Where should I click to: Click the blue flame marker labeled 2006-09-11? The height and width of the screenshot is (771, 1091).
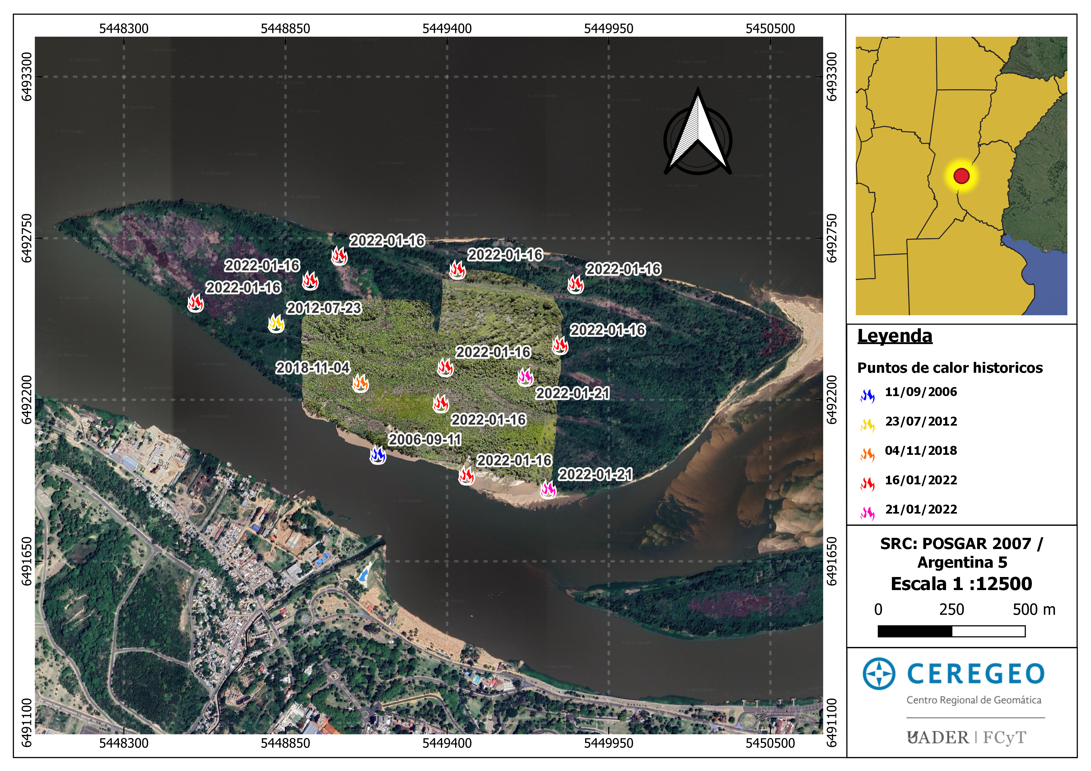tap(378, 455)
